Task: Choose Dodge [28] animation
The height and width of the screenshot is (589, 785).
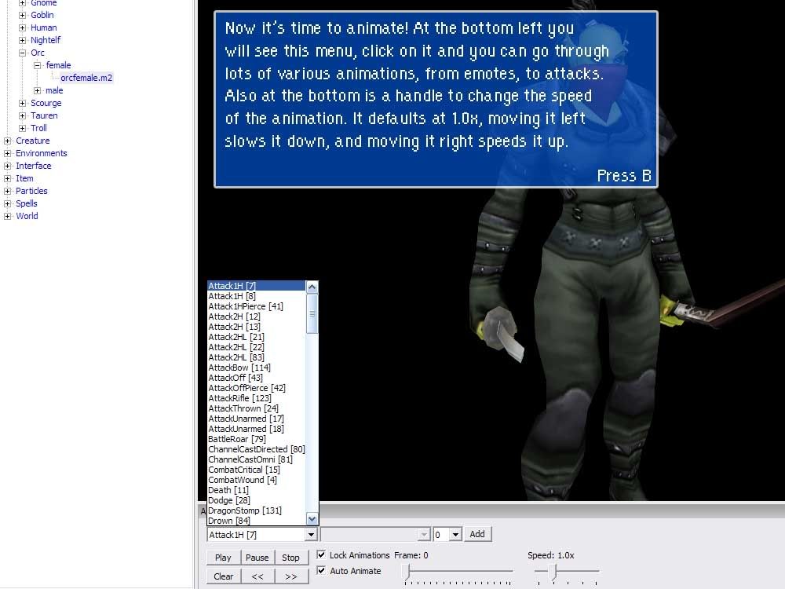Action: [257, 500]
